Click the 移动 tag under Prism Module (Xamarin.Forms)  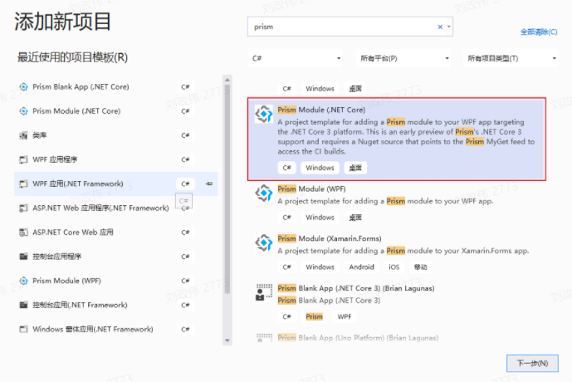point(420,267)
